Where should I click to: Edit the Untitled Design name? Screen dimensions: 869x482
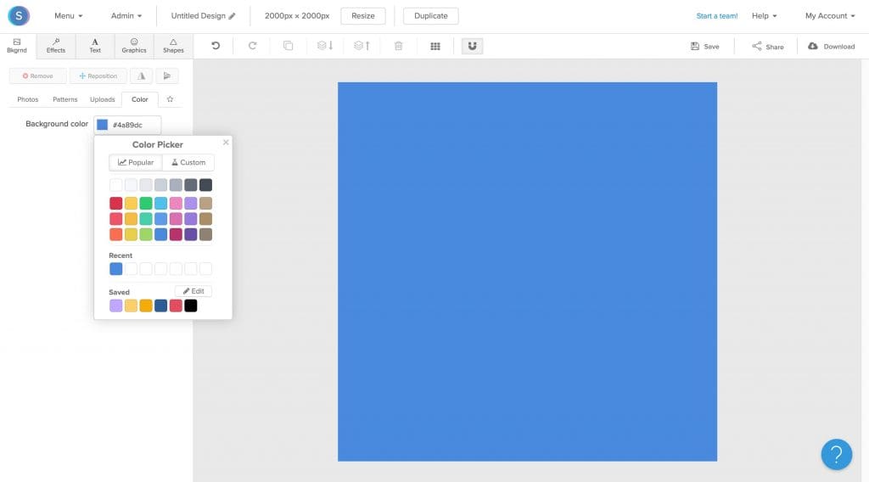click(x=203, y=16)
